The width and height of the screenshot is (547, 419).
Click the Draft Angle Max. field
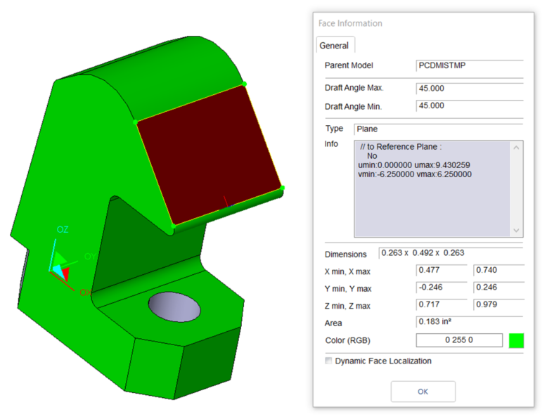pyautogui.click(x=470, y=89)
